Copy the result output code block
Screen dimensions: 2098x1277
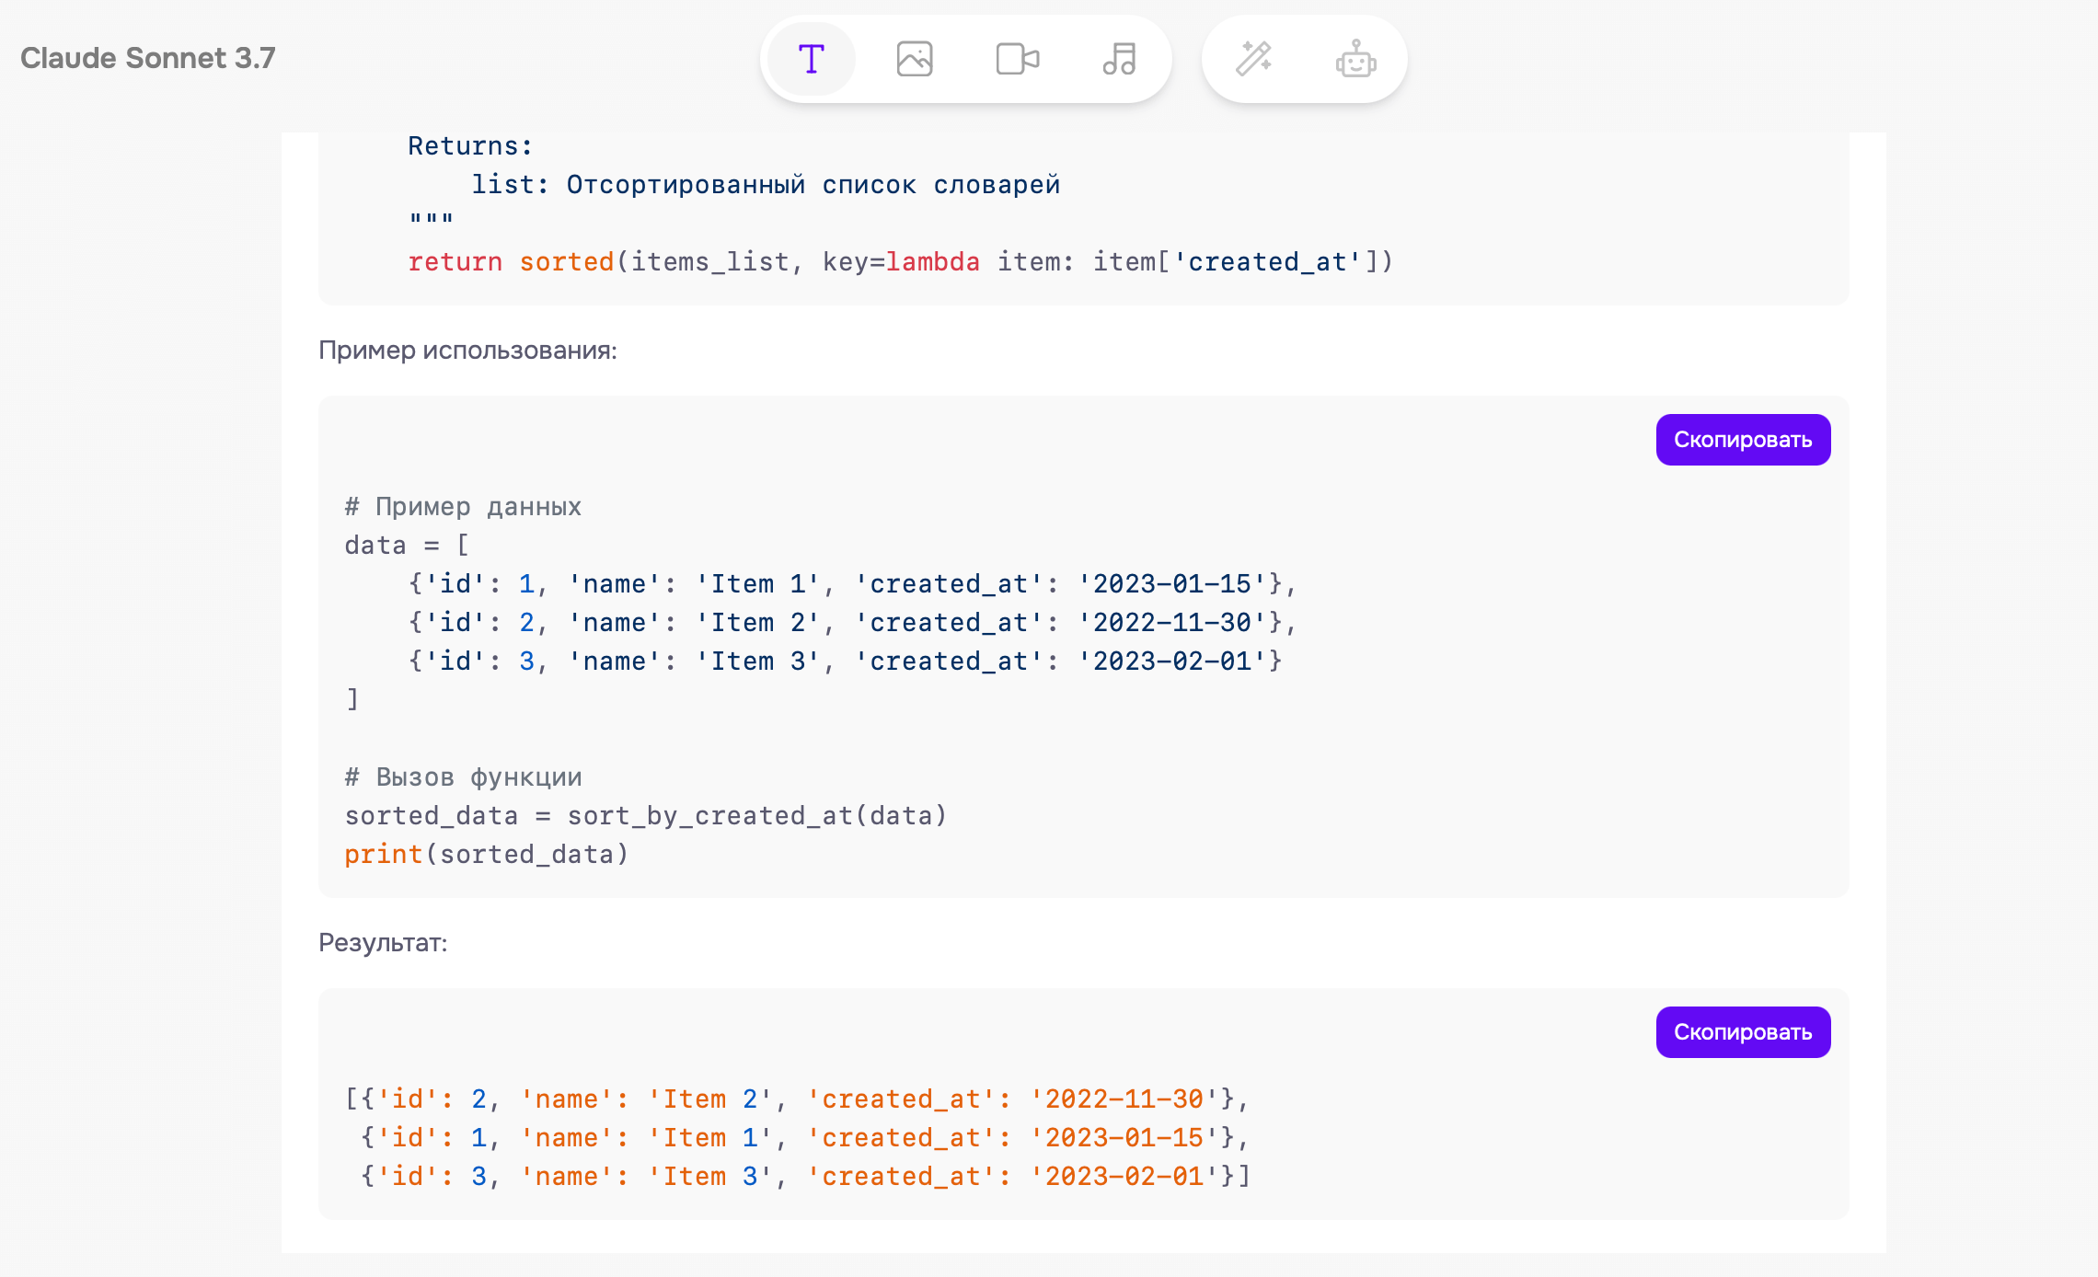(1742, 1032)
